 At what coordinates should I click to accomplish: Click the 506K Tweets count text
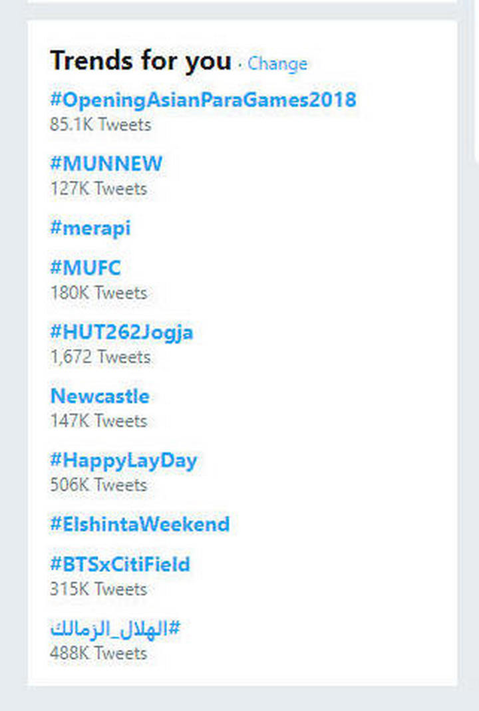(98, 485)
